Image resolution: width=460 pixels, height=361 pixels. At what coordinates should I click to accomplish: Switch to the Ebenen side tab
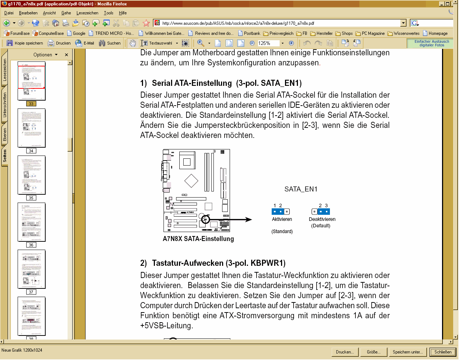click(5, 134)
